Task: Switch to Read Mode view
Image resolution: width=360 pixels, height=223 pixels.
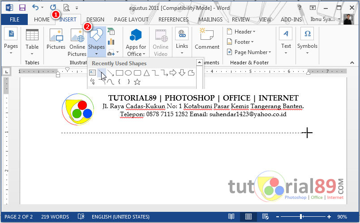Action: 231,216
